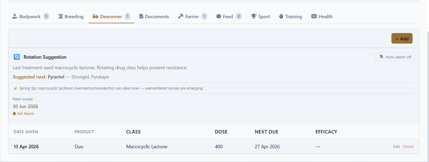Set alarm for next round
Viewport: 429px width, 162px height.
pyautogui.click(x=24, y=114)
